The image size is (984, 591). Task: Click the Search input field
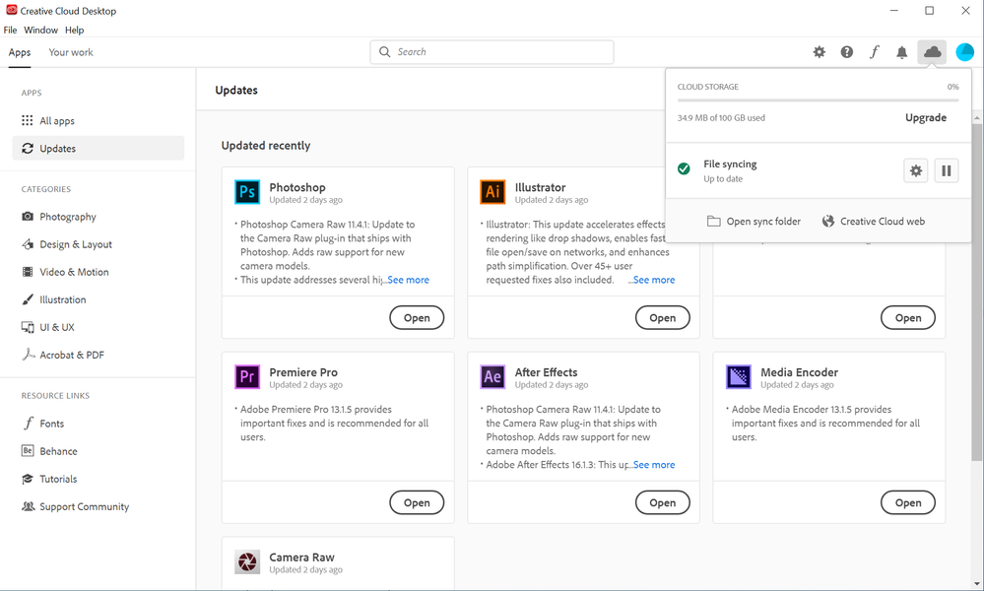(x=492, y=52)
